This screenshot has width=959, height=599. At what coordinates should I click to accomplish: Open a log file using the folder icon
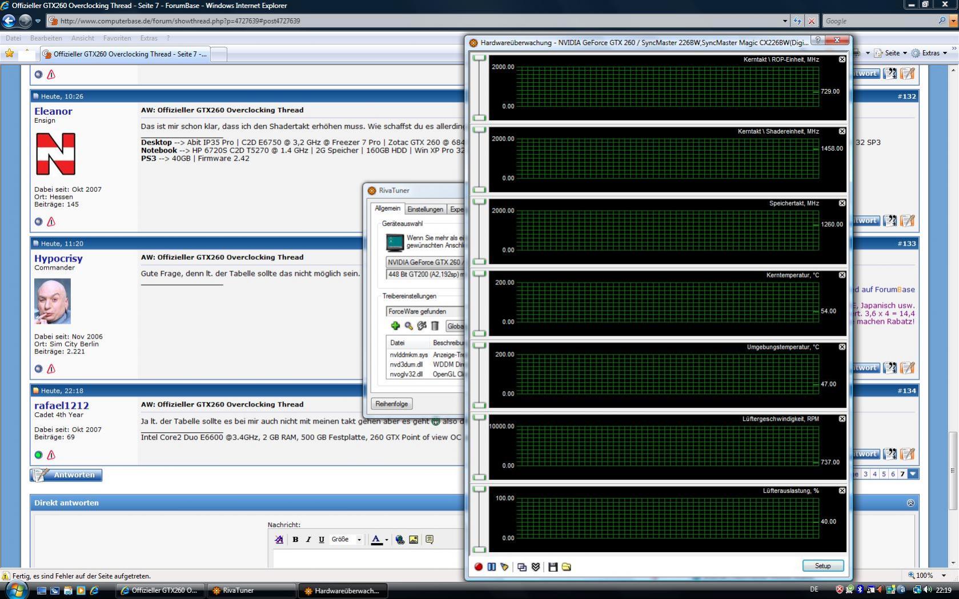coord(566,566)
